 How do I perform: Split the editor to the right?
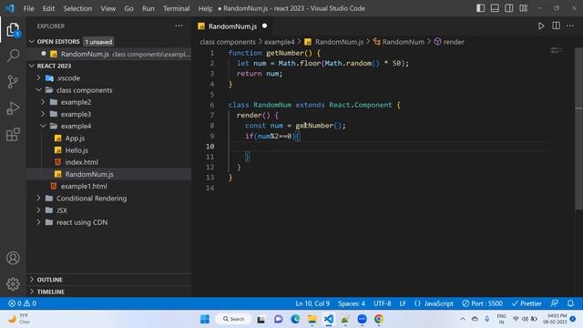(x=557, y=26)
